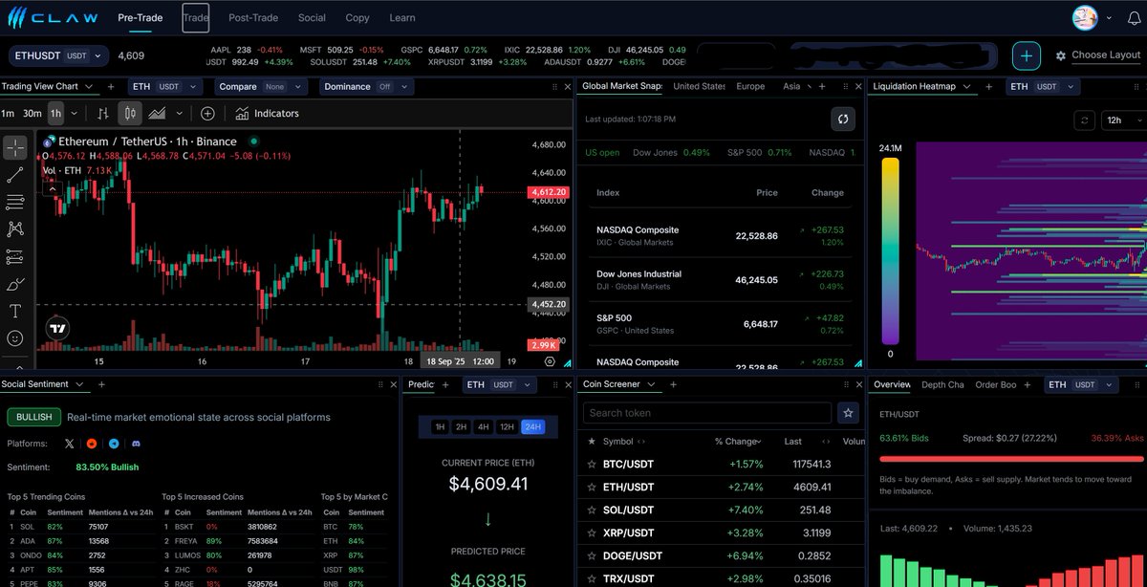Image resolution: width=1147 pixels, height=587 pixels.
Task: Select the 24H prediction timeframe
Action: click(x=532, y=426)
